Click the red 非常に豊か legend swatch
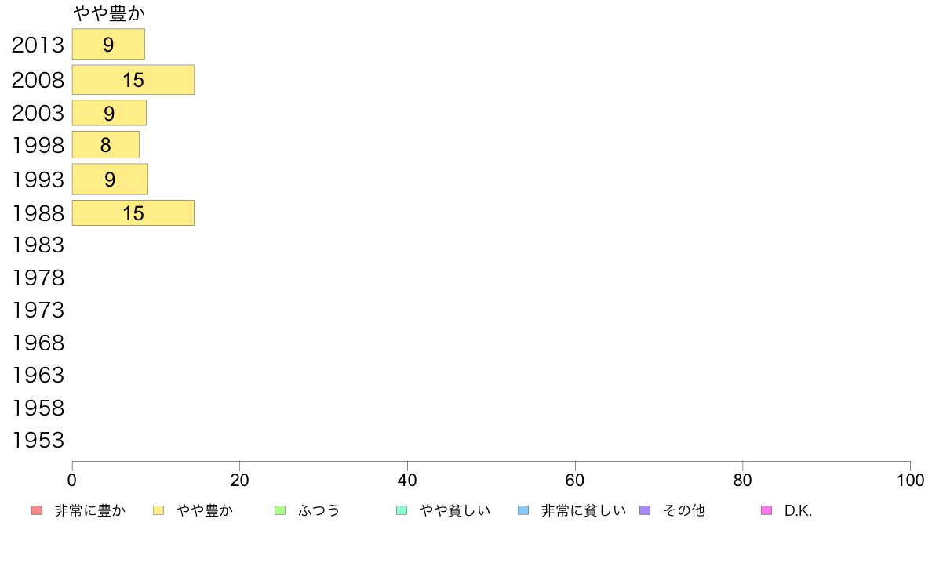 click(37, 510)
